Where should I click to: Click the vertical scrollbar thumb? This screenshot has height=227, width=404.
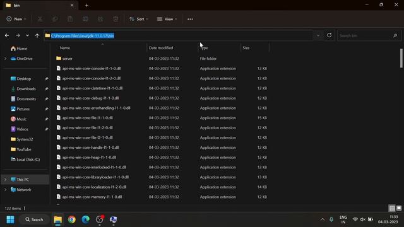(401, 58)
